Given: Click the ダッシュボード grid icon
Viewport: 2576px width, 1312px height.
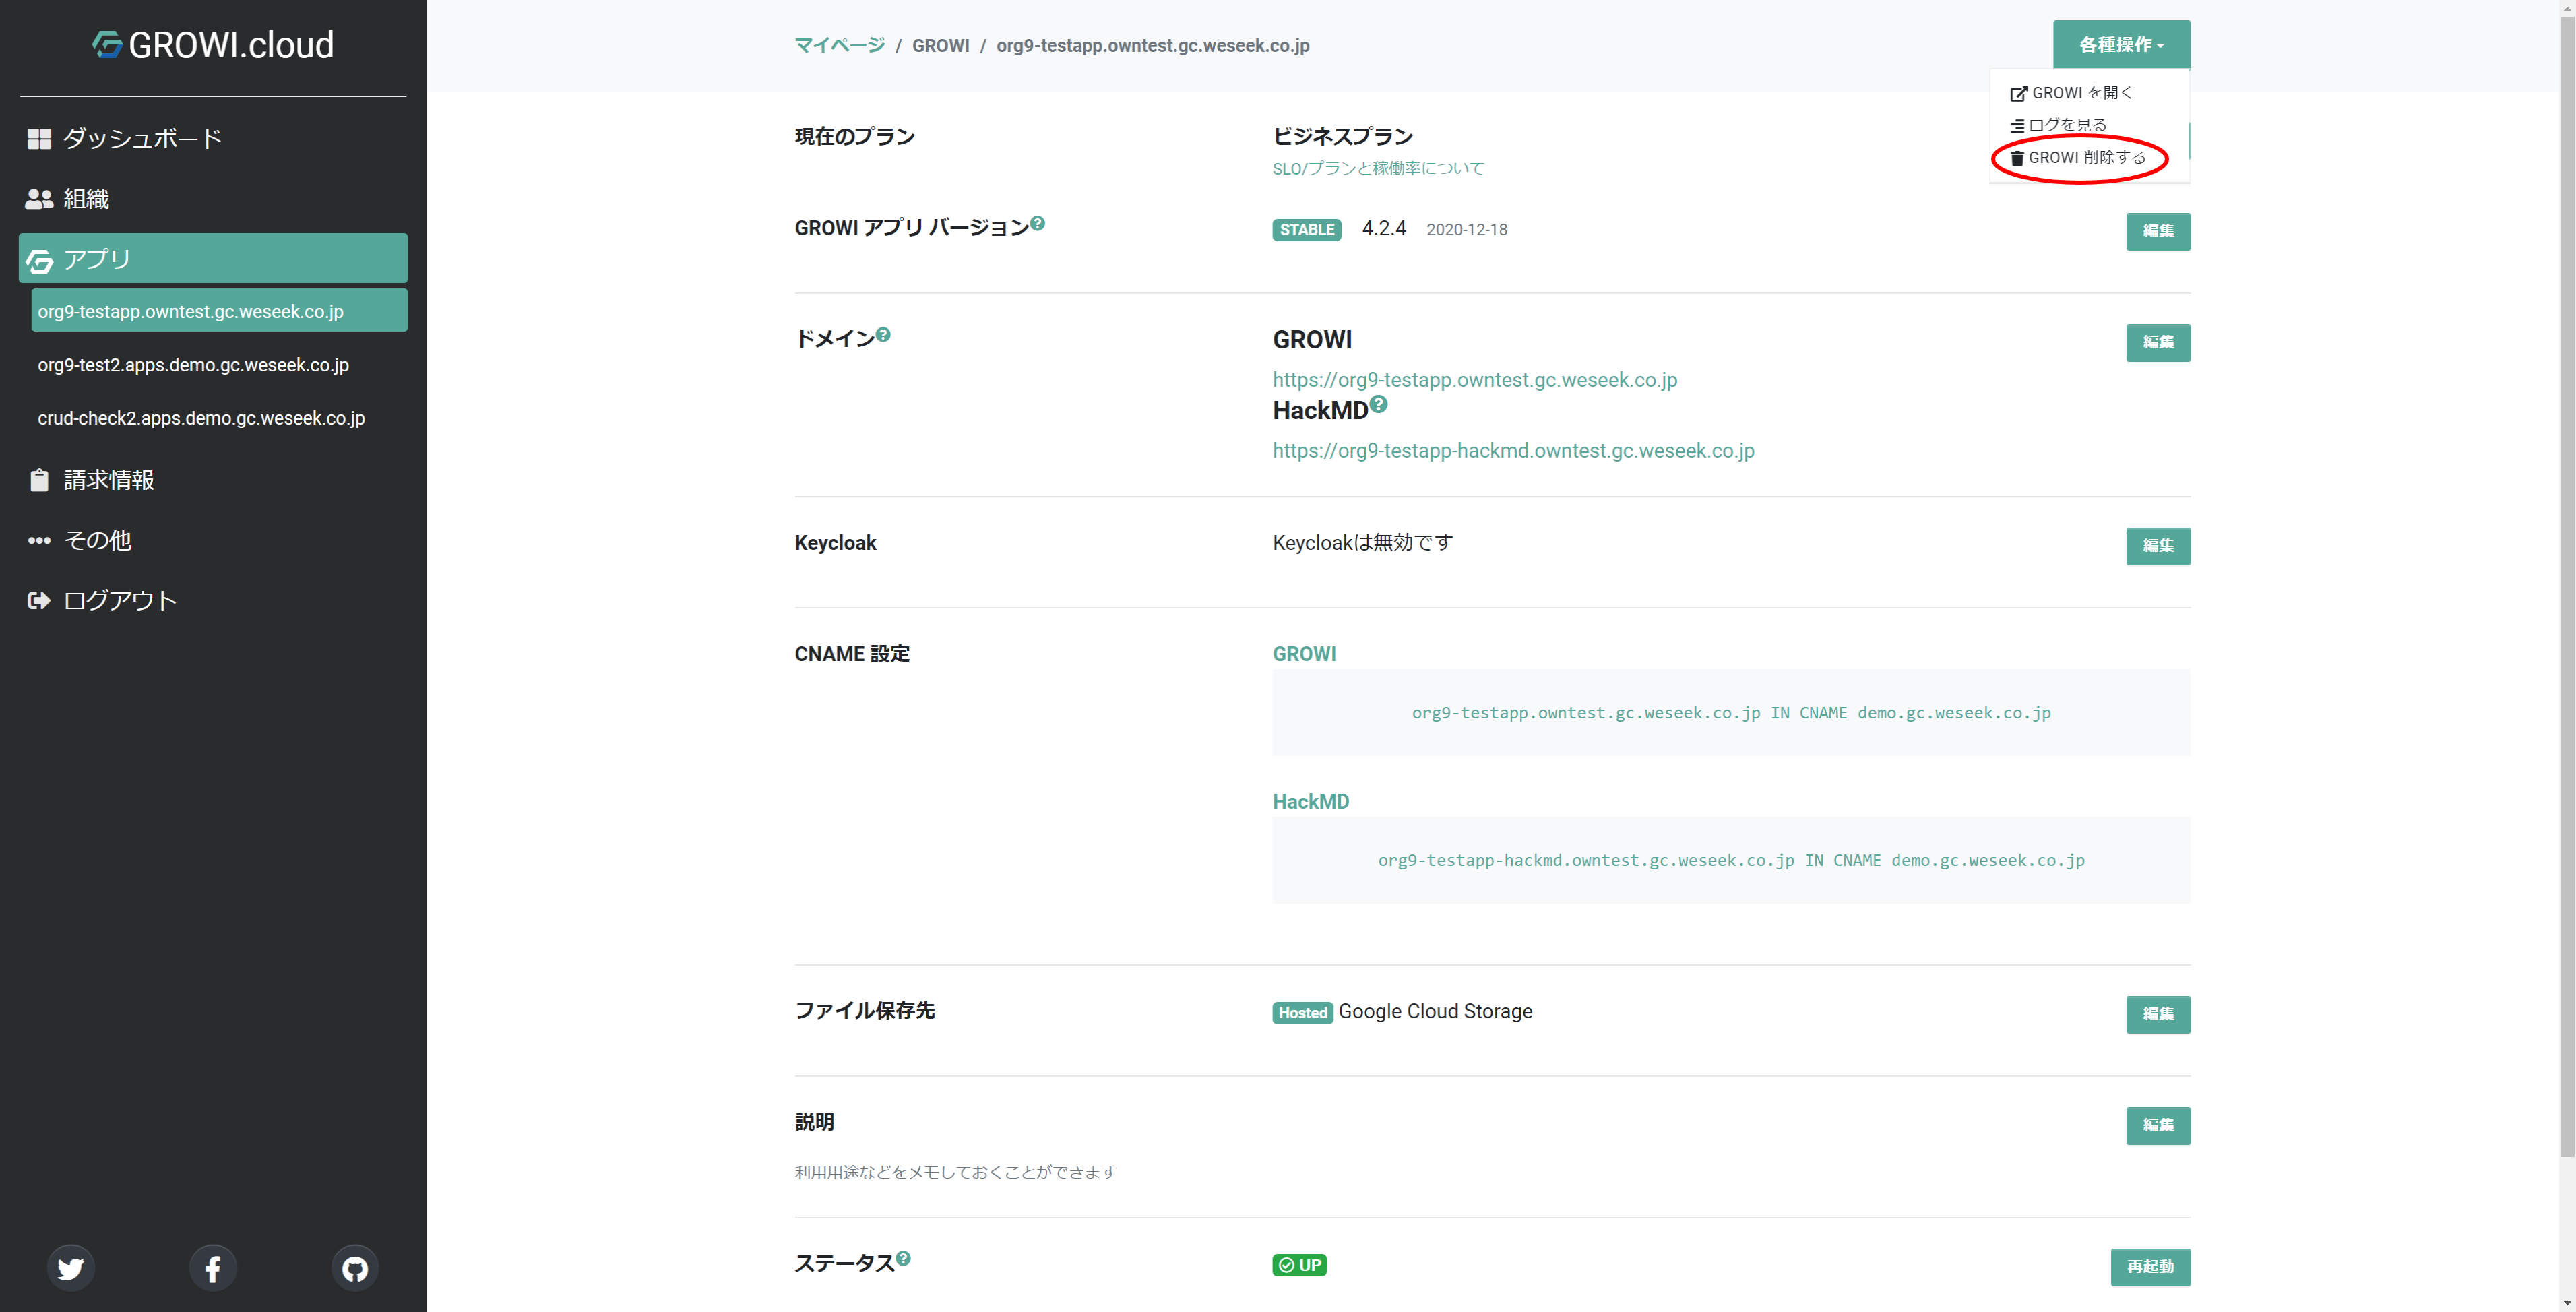Looking at the screenshot, I should point(39,139).
